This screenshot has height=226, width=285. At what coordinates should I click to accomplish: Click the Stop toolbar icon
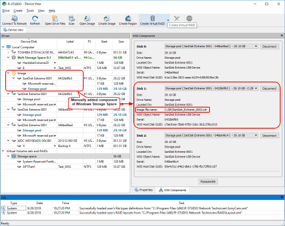coord(189,19)
